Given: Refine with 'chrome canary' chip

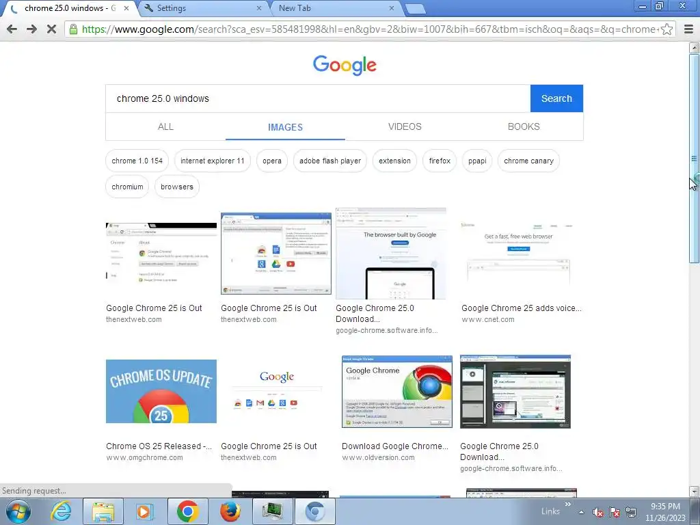Looking at the screenshot, I should pos(528,161).
